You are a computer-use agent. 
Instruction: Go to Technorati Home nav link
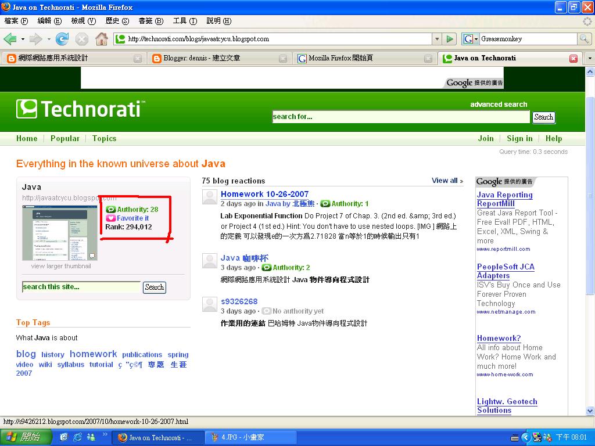coord(27,138)
